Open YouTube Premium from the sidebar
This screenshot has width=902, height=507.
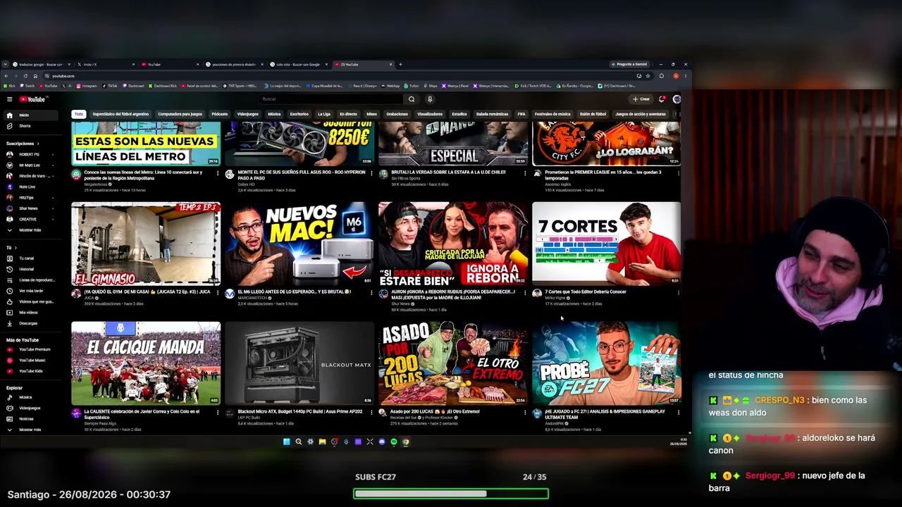(x=28, y=349)
